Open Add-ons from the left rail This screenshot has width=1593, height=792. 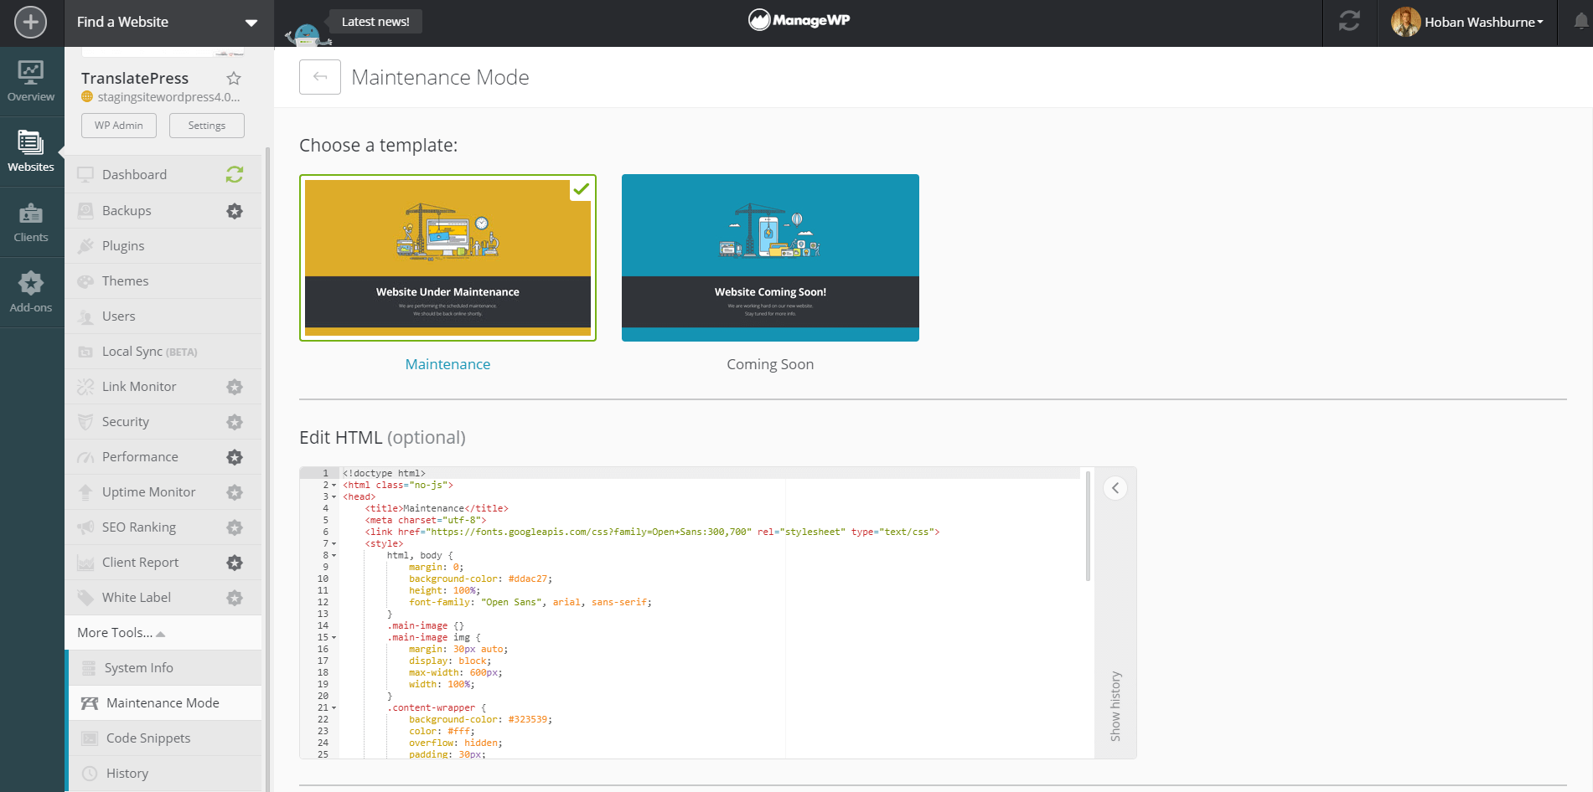click(31, 292)
